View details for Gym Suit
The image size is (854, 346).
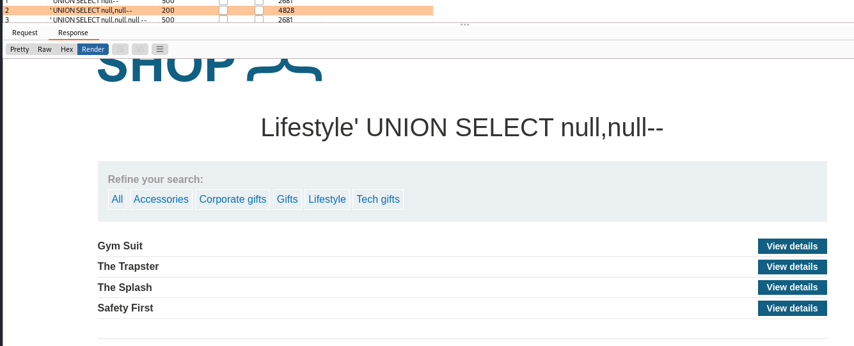792,246
